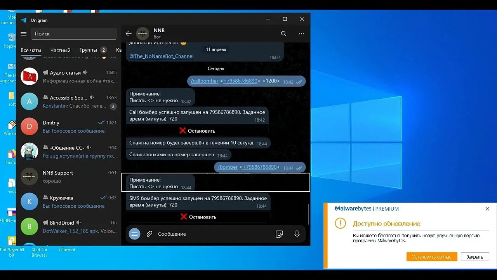Open the sticker and emoji panel
Screen dimensions: 497x280
tap(279, 234)
